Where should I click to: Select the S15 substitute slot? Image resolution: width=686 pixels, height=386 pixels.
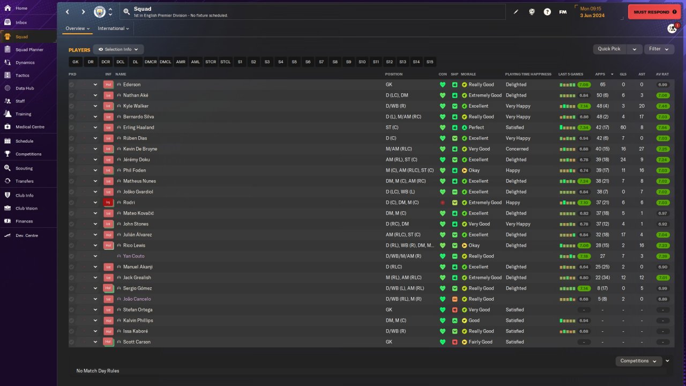click(430, 62)
